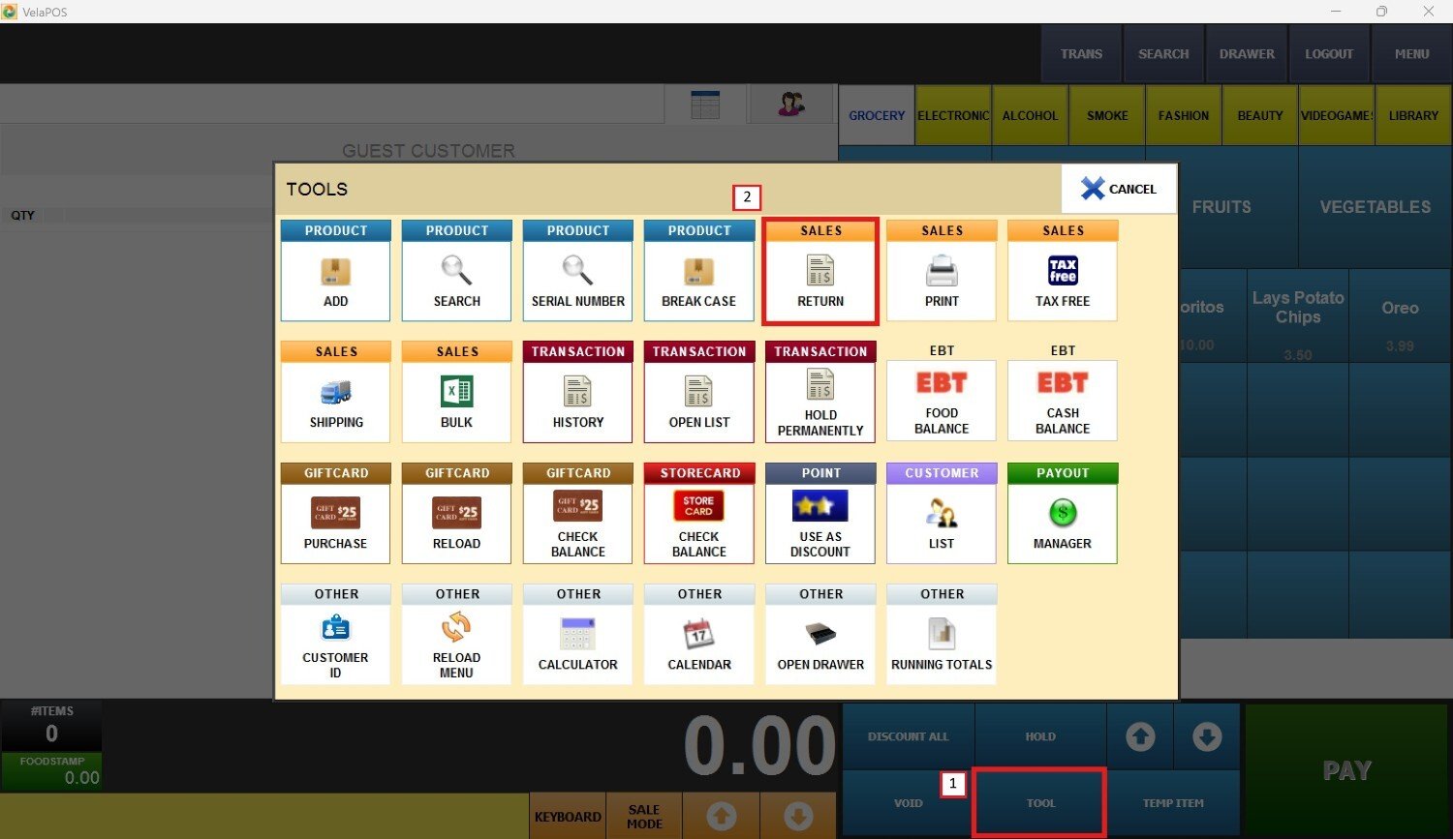Open Product Break Case tool
The image size is (1453, 839).
(698, 272)
